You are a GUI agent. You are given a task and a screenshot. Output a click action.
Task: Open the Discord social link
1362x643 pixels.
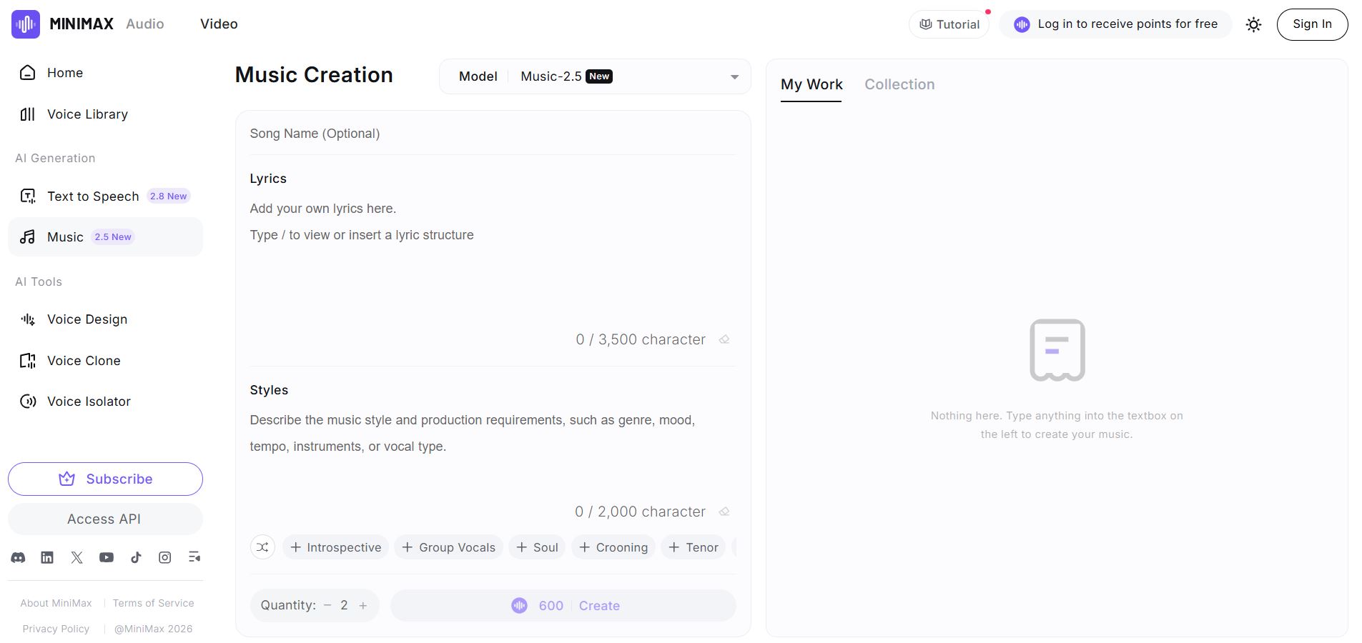point(18,557)
